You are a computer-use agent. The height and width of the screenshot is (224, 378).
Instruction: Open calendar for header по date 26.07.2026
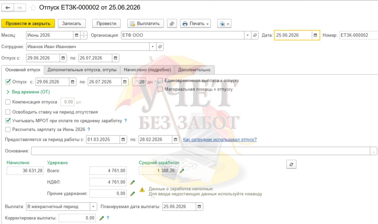(115, 58)
